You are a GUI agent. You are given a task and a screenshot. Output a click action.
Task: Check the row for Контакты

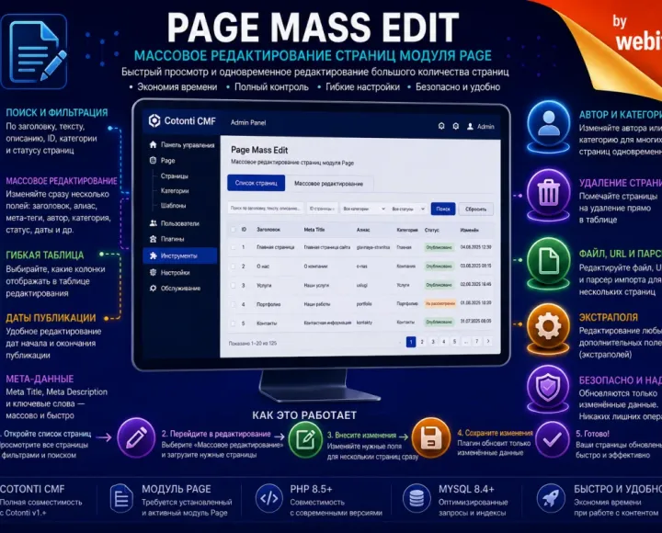click(x=233, y=323)
